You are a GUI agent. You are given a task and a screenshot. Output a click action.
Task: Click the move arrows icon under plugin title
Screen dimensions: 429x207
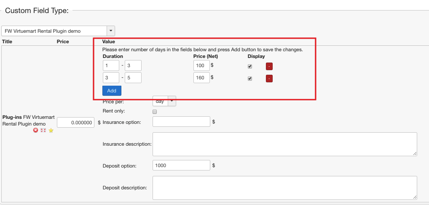tap(43, 131)
